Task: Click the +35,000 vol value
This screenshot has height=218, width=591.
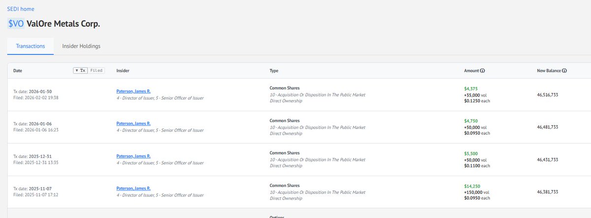Action: pyautogui.click(x=475, y=94)
